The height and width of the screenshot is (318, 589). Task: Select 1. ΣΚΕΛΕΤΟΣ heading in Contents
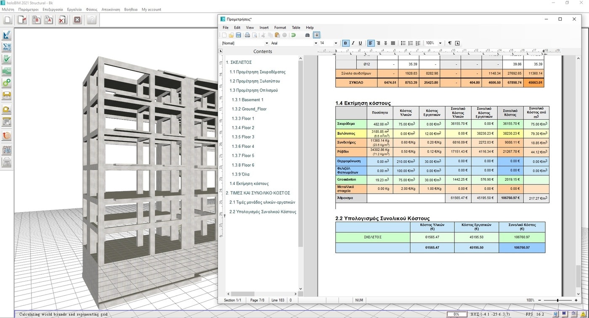(239, 62)
